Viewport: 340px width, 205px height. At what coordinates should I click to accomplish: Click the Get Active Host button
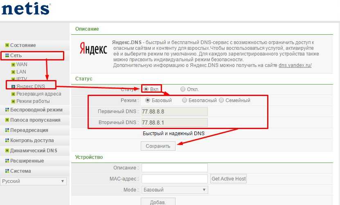[x=228, y=179]
